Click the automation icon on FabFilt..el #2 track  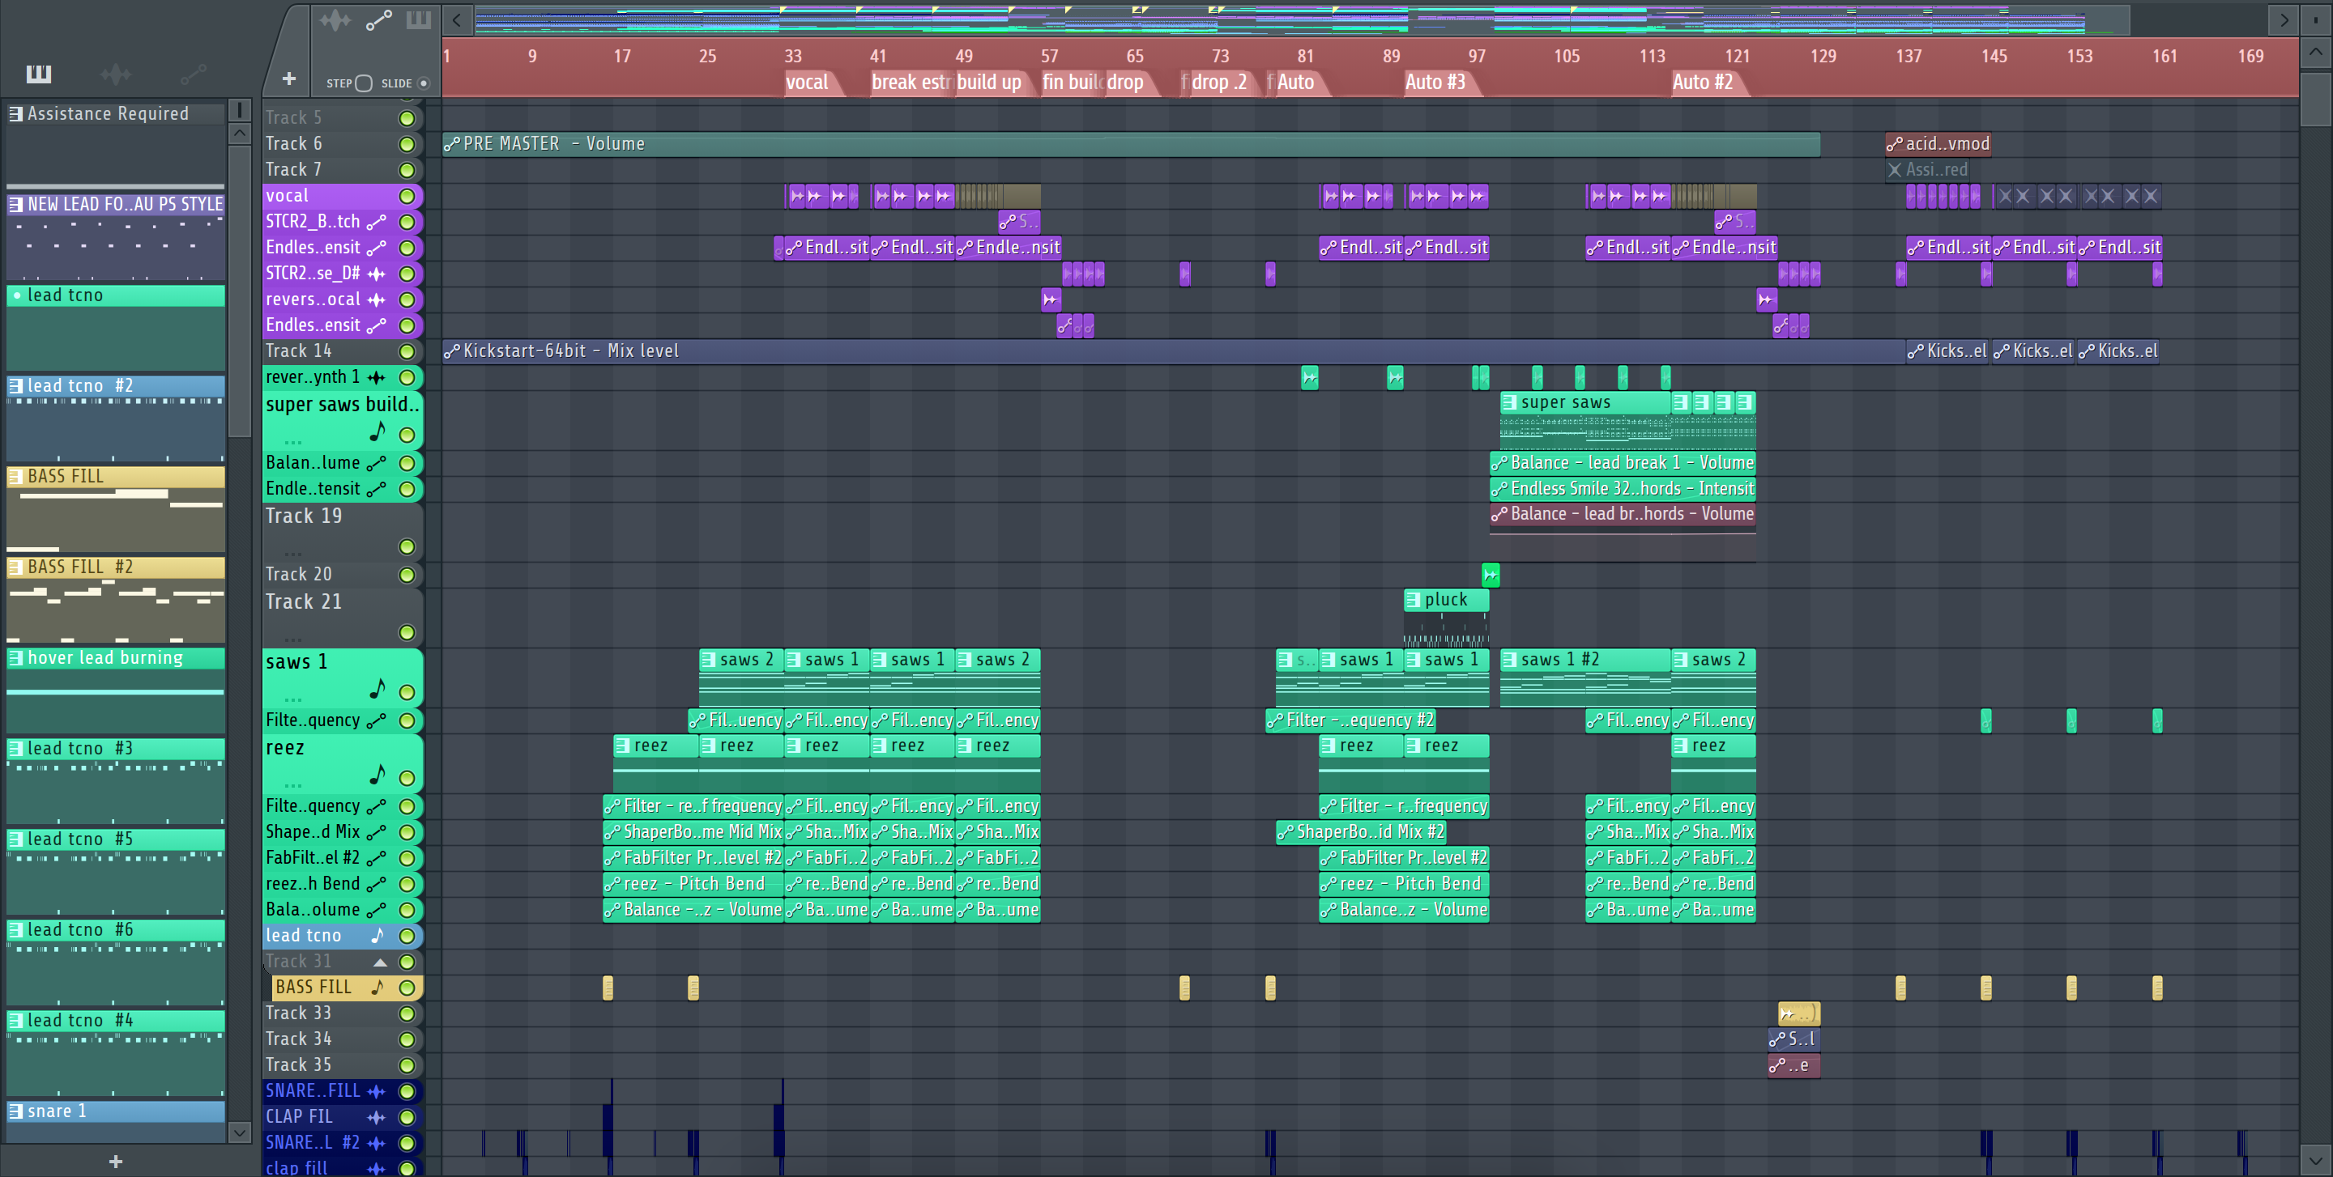click(377, 857)
